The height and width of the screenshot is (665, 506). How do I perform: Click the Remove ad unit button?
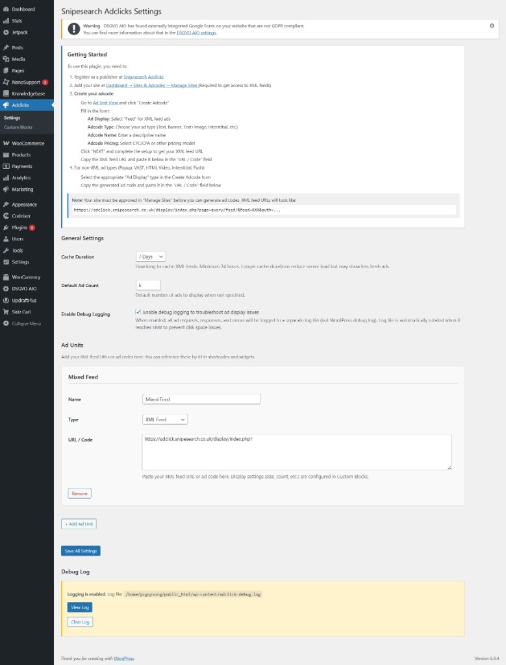click(79, 494)
